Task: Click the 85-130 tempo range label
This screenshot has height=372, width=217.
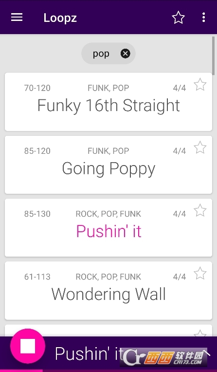Action: pyautogui.click(x=37, y=214)
